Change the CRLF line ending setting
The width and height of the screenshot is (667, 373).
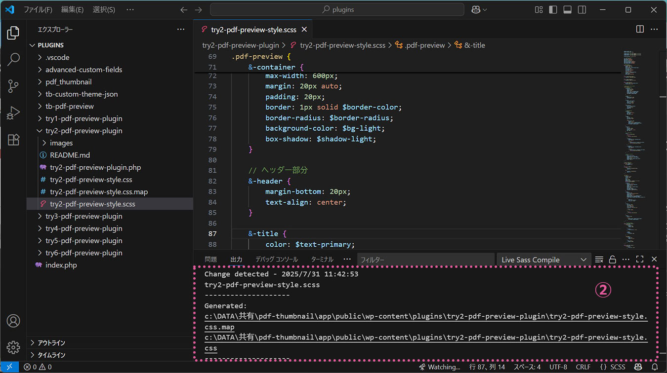click(x=583, y=367)
